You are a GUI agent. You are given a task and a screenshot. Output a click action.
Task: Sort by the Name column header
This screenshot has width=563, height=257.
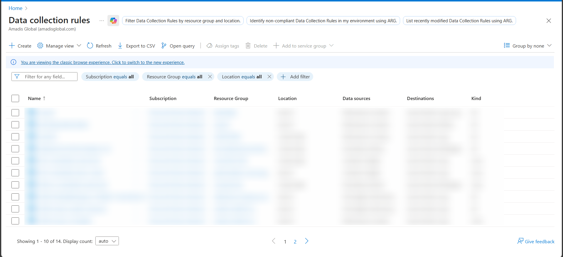tap(35, 99)
